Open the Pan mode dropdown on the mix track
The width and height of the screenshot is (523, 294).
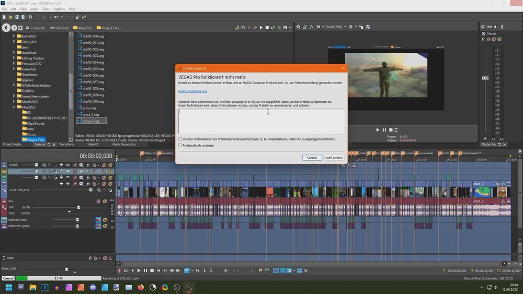(x=69, y=212)
